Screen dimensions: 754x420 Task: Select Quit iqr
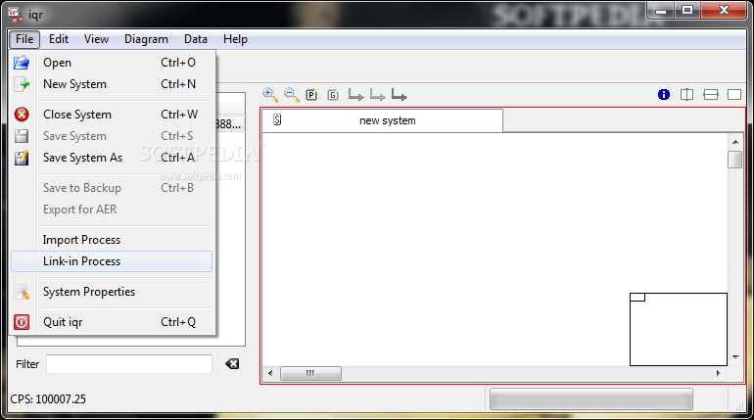pos(112,322)
